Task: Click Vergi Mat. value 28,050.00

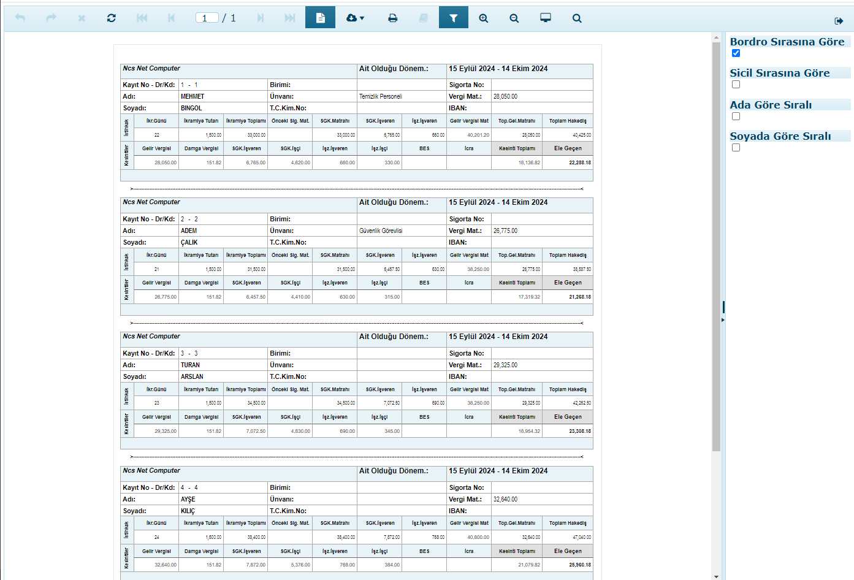Action: [x=505, y=96]
